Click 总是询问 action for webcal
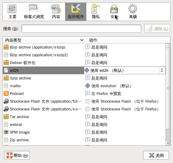The image size is (173, 163). tap(99, 125)
